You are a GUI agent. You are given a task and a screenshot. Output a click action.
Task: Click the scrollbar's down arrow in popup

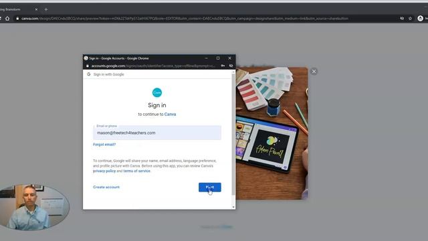coord(233,207)
